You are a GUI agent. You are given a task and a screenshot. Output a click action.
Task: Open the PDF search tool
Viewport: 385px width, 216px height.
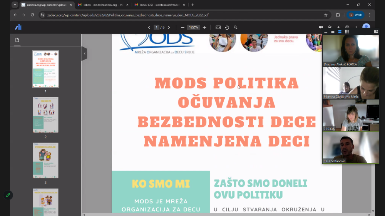point(236,27)
